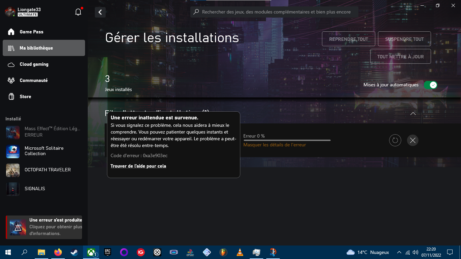Launch FL Studio from taskbar
Screen dimensions: 461x259
pos(223,252)
